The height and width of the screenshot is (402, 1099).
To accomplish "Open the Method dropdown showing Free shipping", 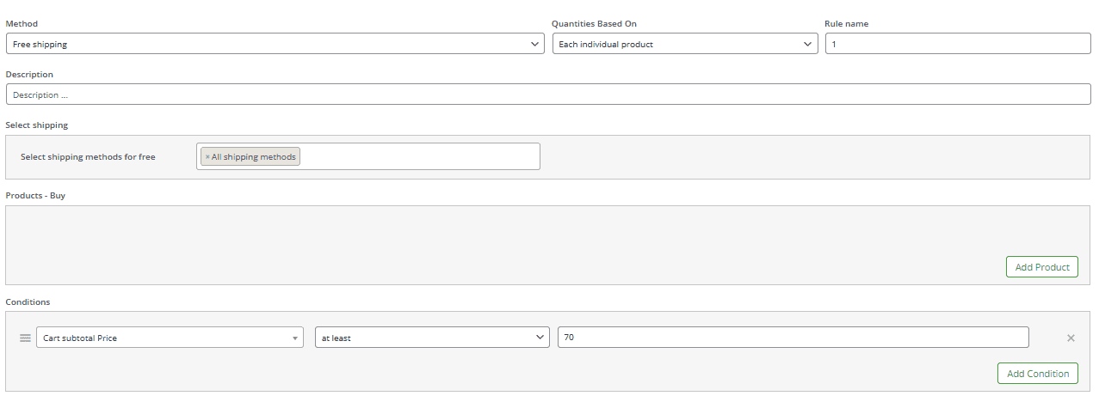I will (x=275, y=44).
